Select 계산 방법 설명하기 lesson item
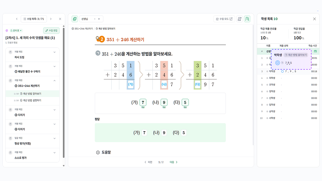 32,101
